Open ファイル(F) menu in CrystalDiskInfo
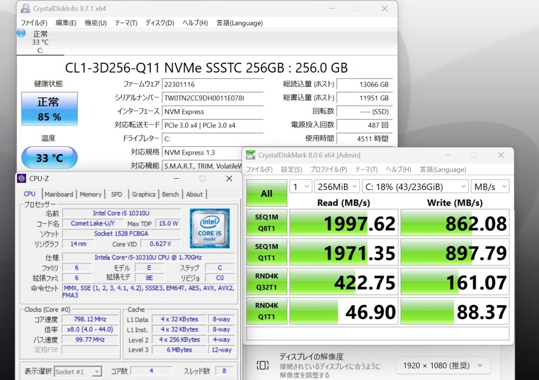The height and width of the screenshot is (380, 539). point(34,23)
